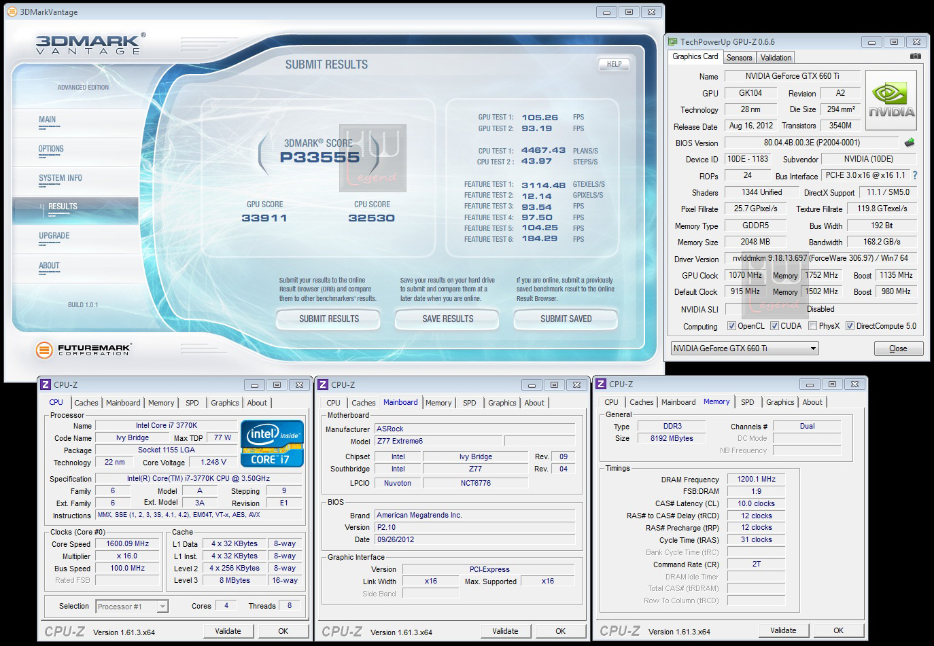Click the Submit Results button

pyautogui.click(x=329, y=319)
